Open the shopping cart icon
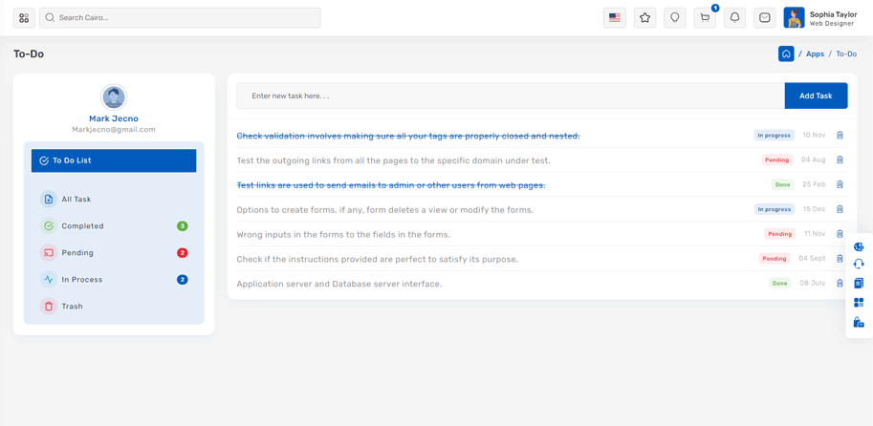This screenshot has height=426, width=873. (x=705, y=17)
